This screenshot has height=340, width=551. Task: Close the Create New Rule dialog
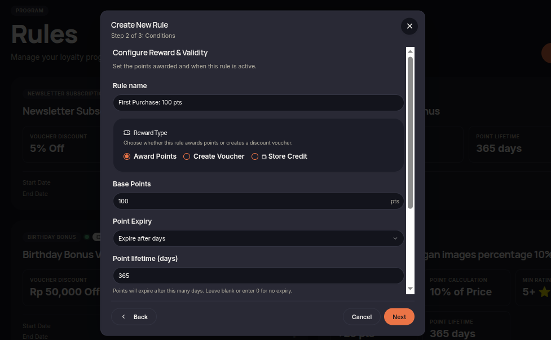409,26
